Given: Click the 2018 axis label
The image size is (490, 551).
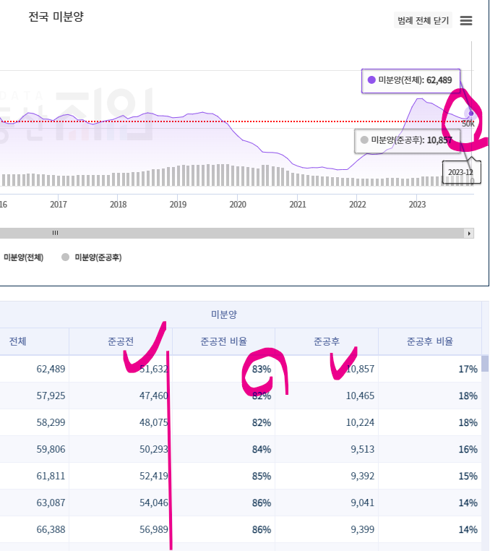Looking at the screenshot, I should pyautogui.click(x=118, y=204).
